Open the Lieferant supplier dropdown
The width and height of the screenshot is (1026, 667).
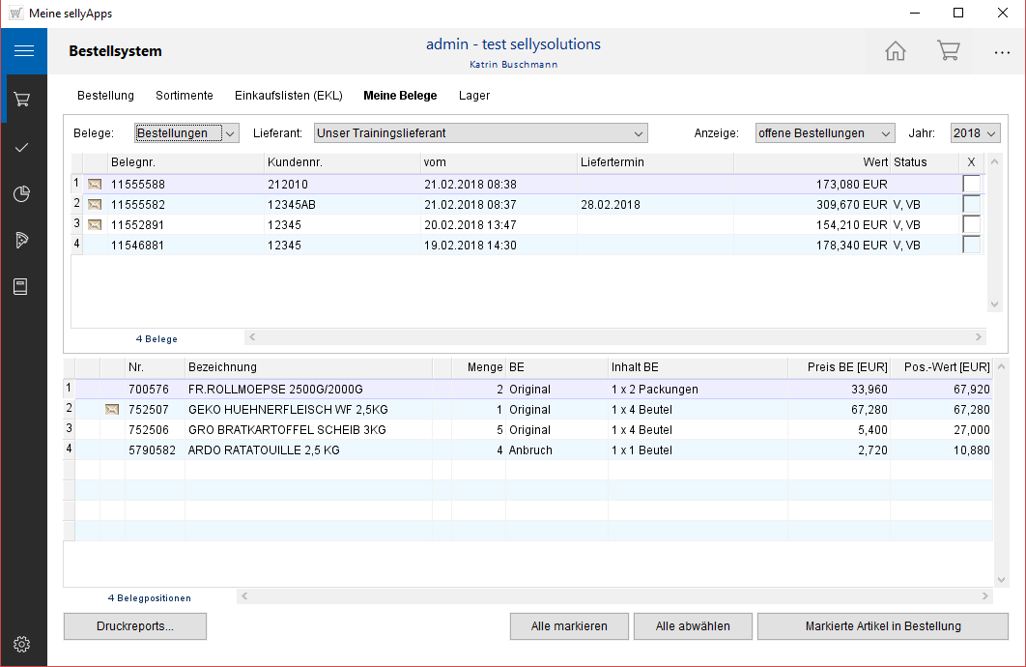[x=479, y=133]
